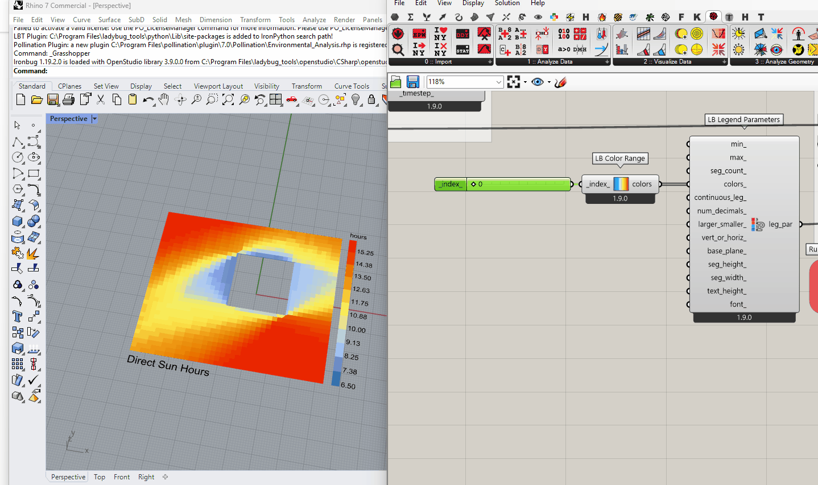This screenshot has height=485, width=818.
Task: Select the Box solid tool
Action: pyautogui.click(x=18, y=221)
